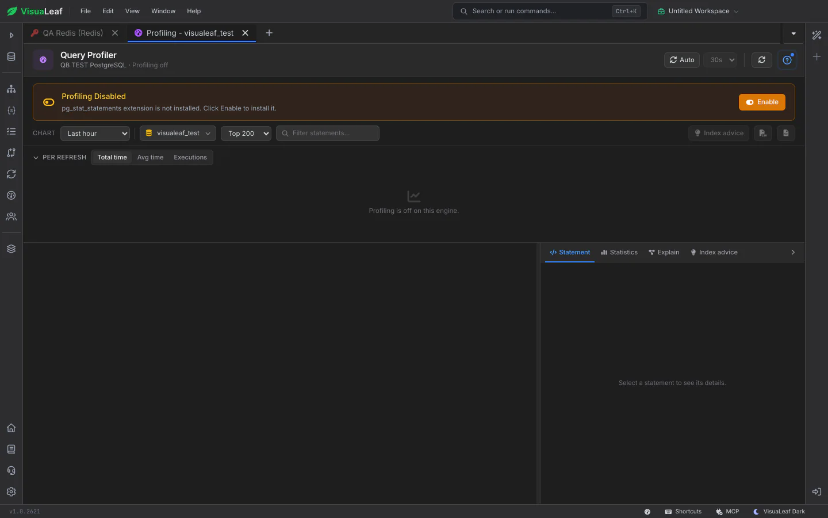Viewport: 828px width, 518px height.
Task: Open the gauge monitoring sidebar icon
Action: click(11, 196)
